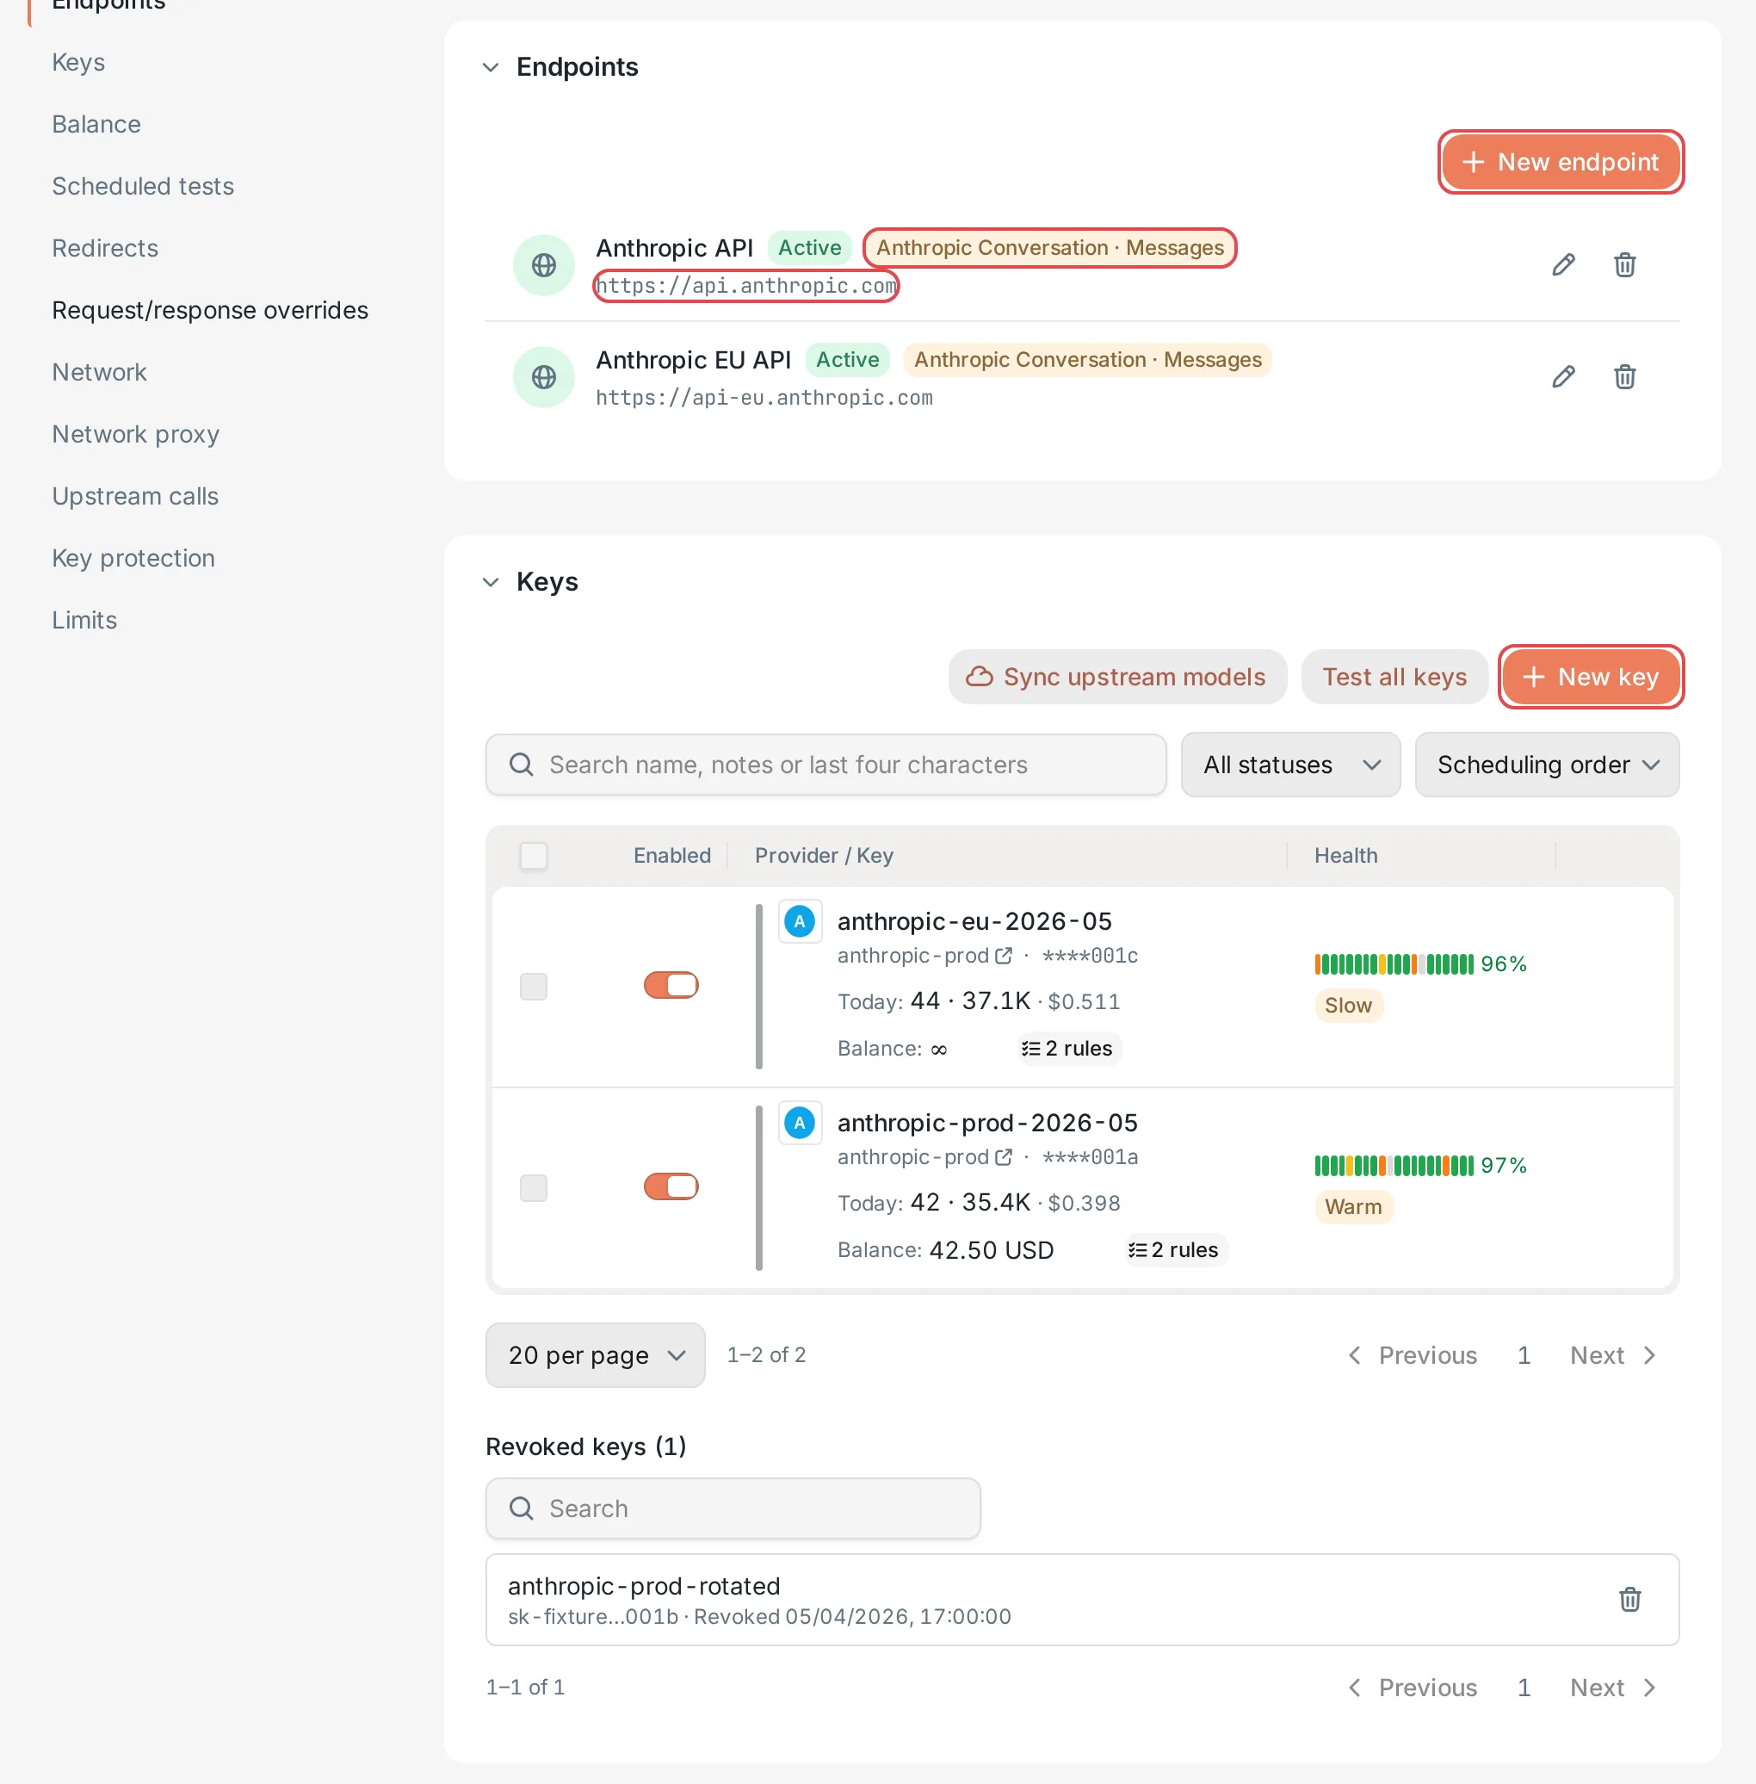Navigate to Key protection
1756x1784 pixels.
[133, 557]
